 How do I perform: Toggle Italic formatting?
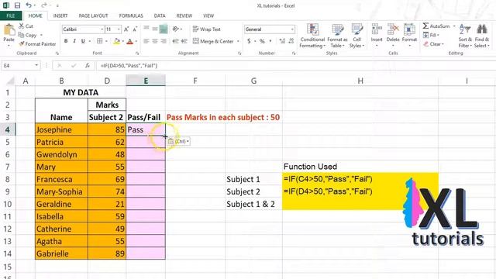click(74, 41)
